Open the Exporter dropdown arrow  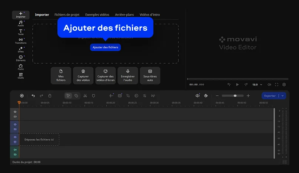pos(283,96)
